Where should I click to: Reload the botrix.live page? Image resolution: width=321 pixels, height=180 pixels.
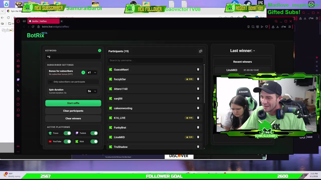coord(33,27)
